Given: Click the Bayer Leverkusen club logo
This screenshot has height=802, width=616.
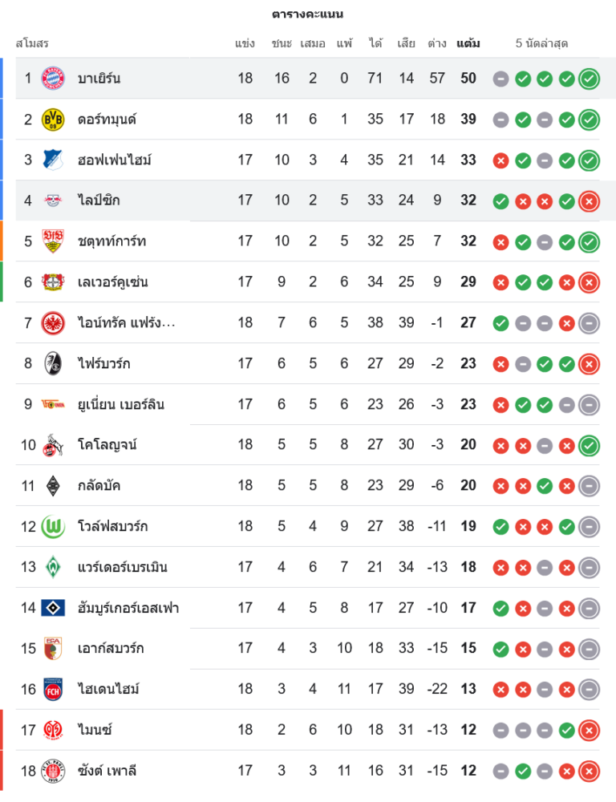Looking at the screenshot, I should tap(53, 282).
